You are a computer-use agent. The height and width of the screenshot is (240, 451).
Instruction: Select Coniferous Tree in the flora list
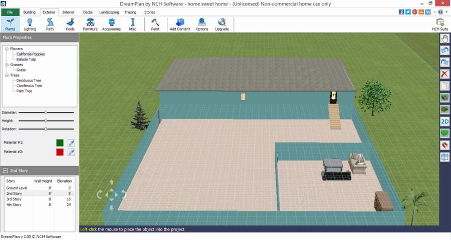coord(29,85)
